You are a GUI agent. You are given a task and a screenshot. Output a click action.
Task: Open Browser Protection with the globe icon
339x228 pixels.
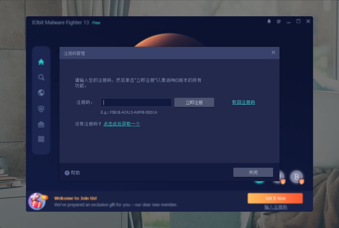40,93
